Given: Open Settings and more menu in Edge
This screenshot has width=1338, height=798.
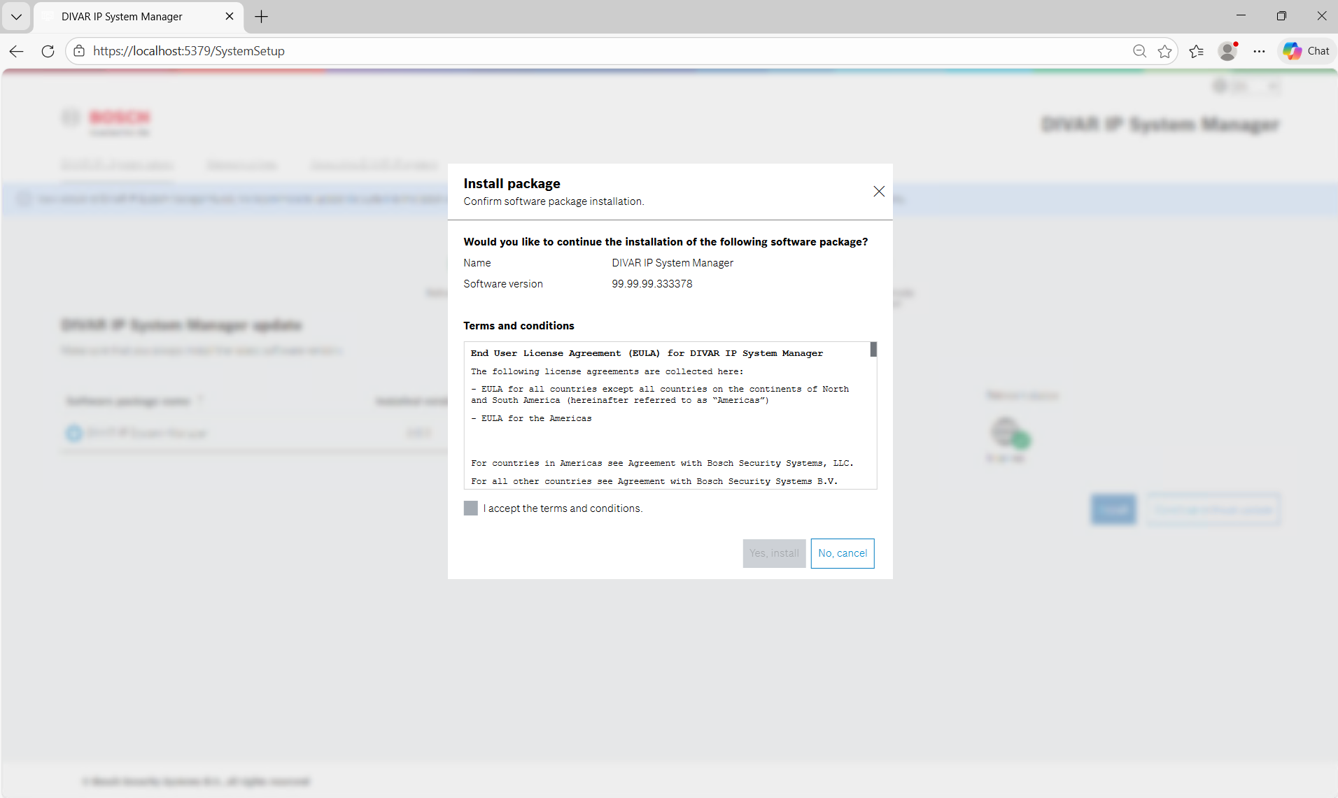Looking at the screenshot, I should [1260, 51].
